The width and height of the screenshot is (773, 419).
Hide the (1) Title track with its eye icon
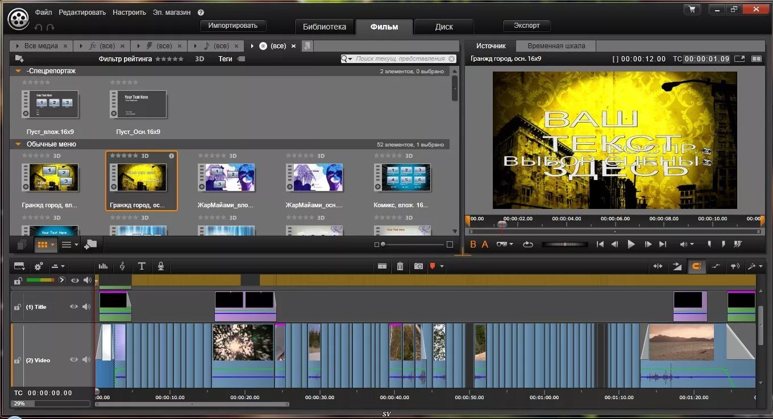pos(73,307)
